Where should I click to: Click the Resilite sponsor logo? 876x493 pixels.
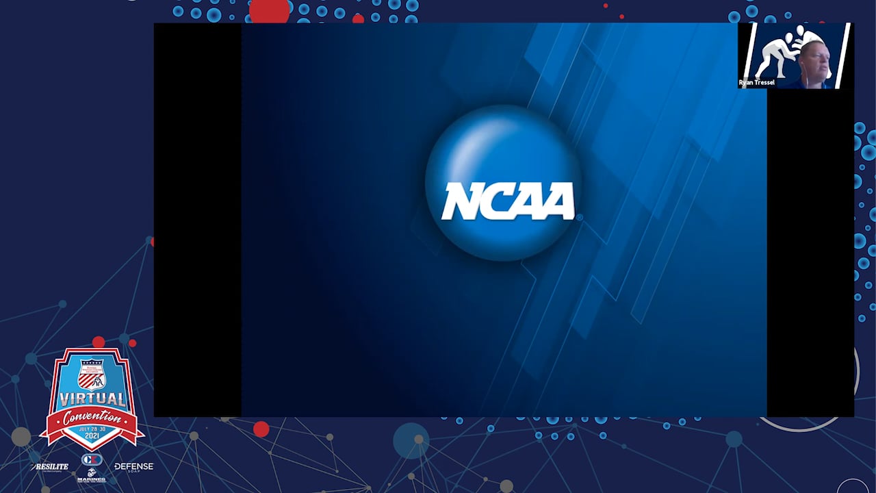click(x=49, y=468)
